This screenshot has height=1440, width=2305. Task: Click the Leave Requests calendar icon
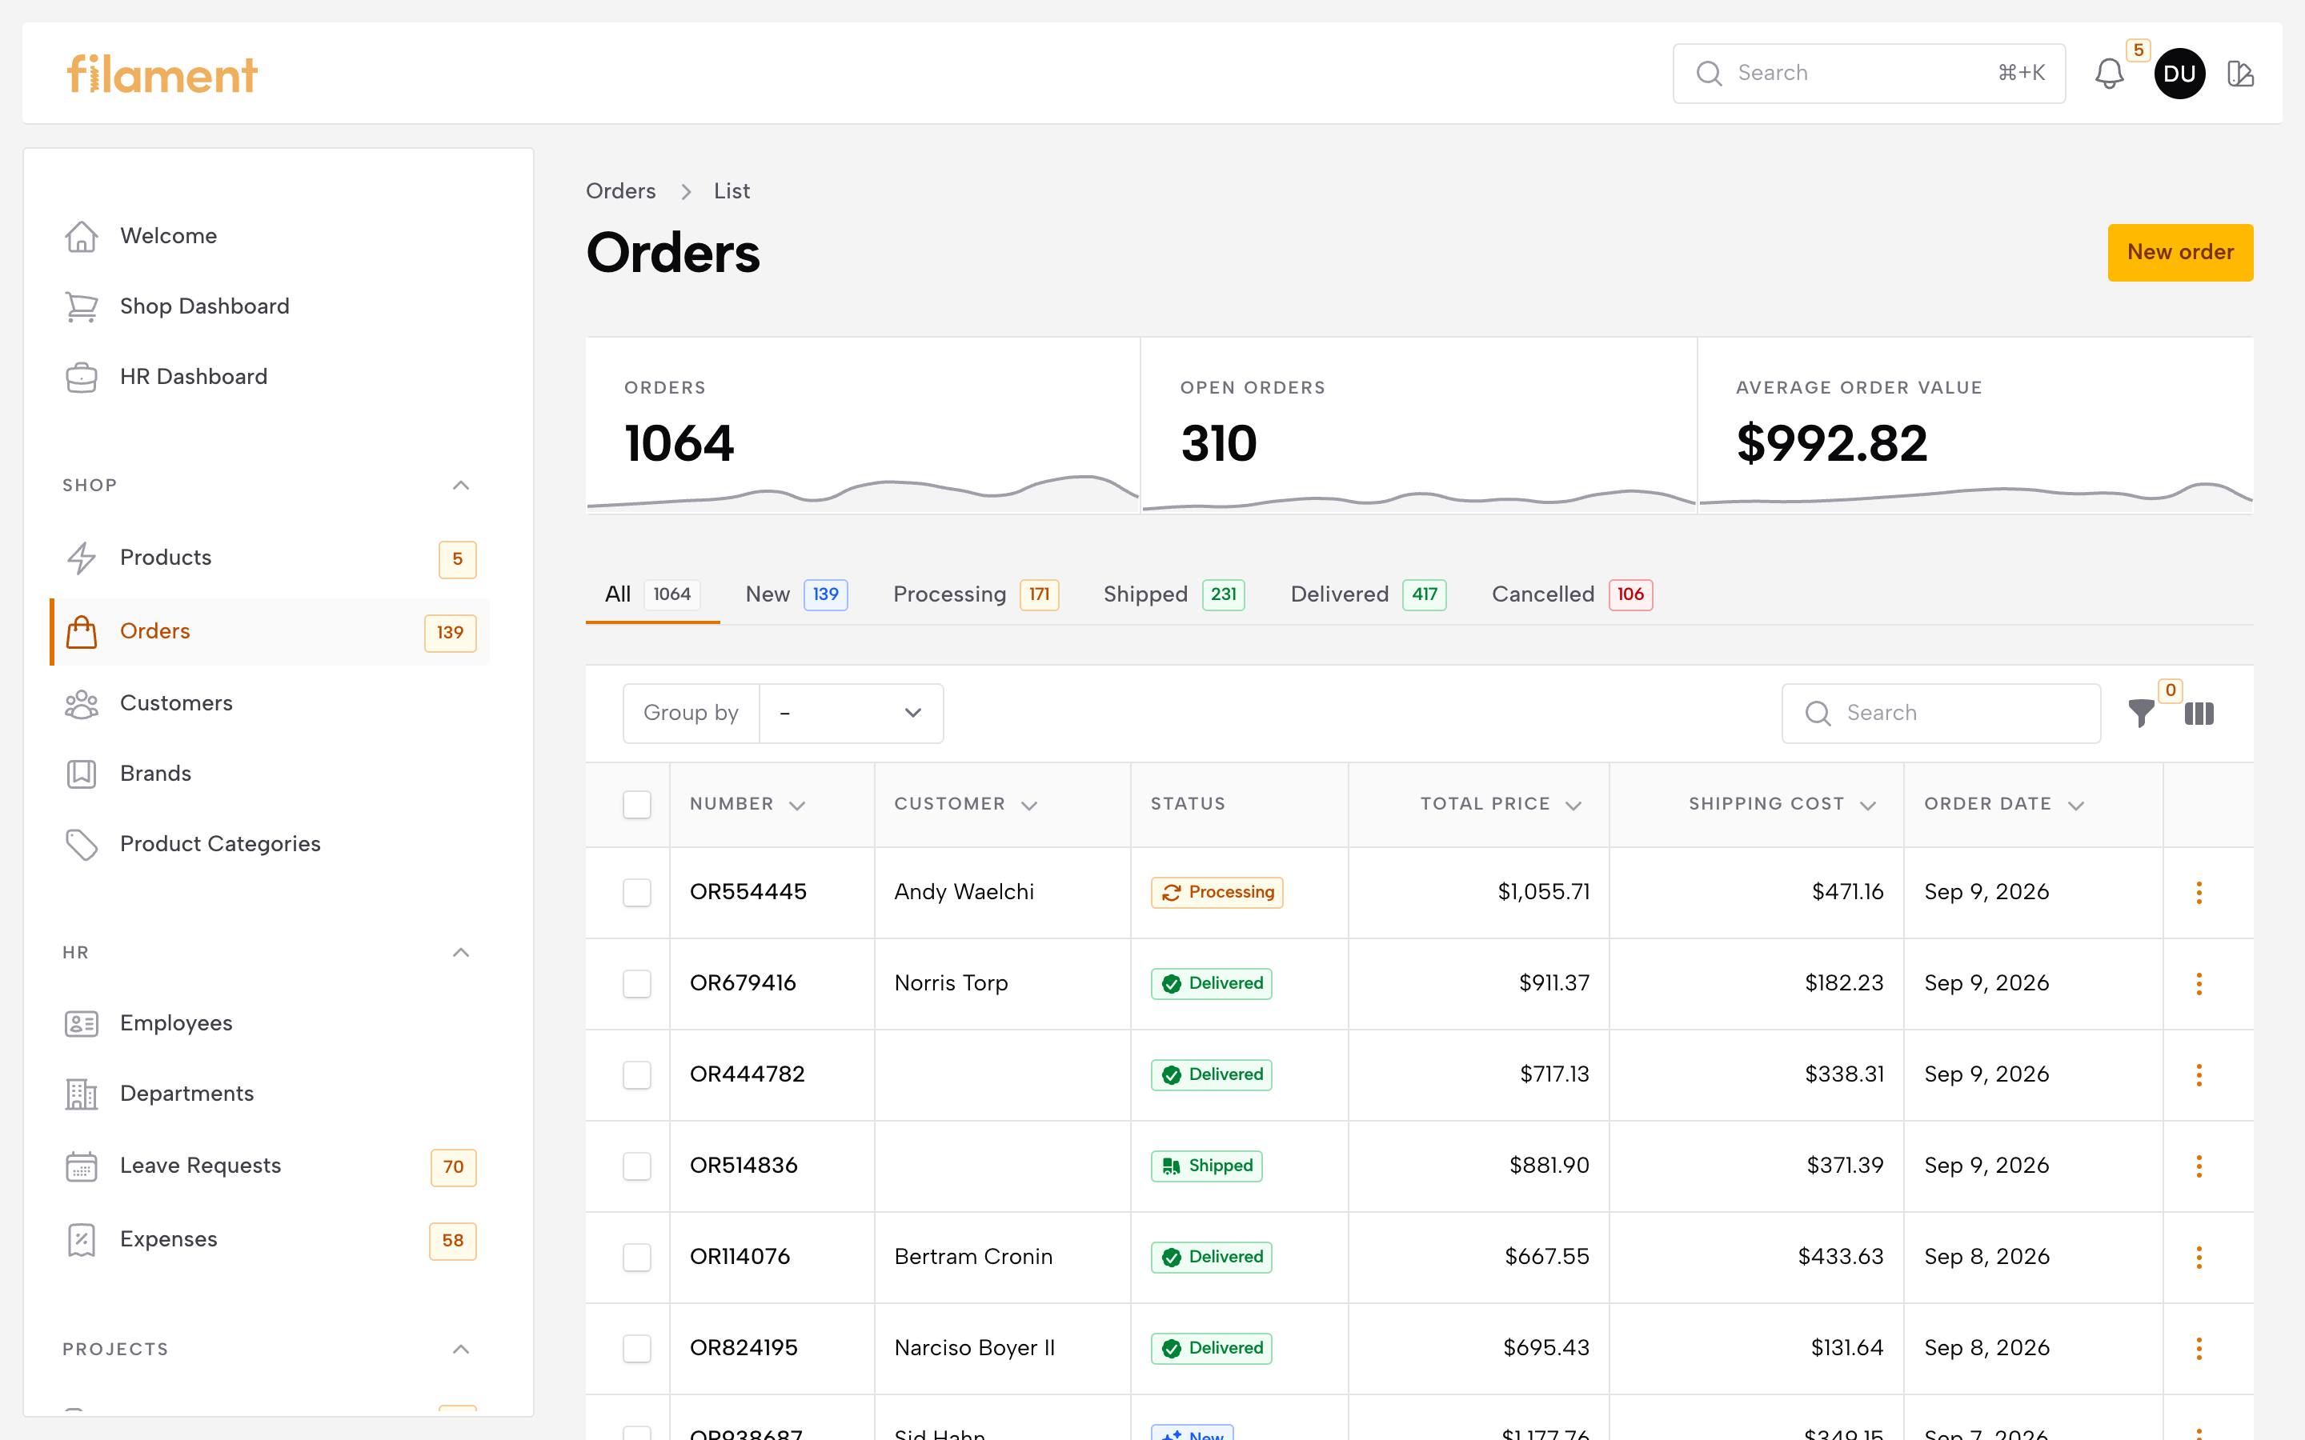(x=81, y=1166)
